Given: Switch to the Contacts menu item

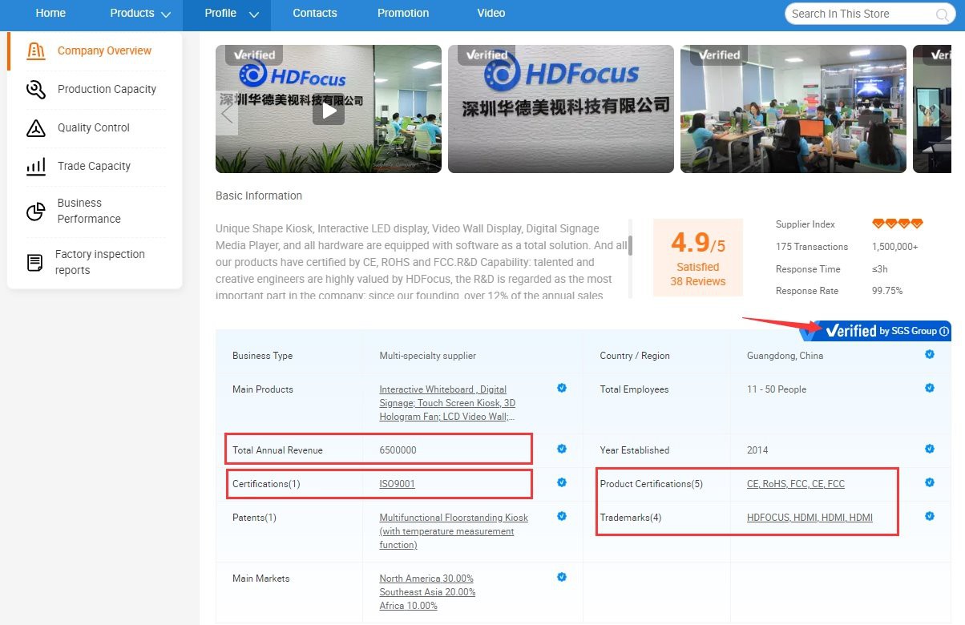Looking at the screenshot, I should click(314, 14).
